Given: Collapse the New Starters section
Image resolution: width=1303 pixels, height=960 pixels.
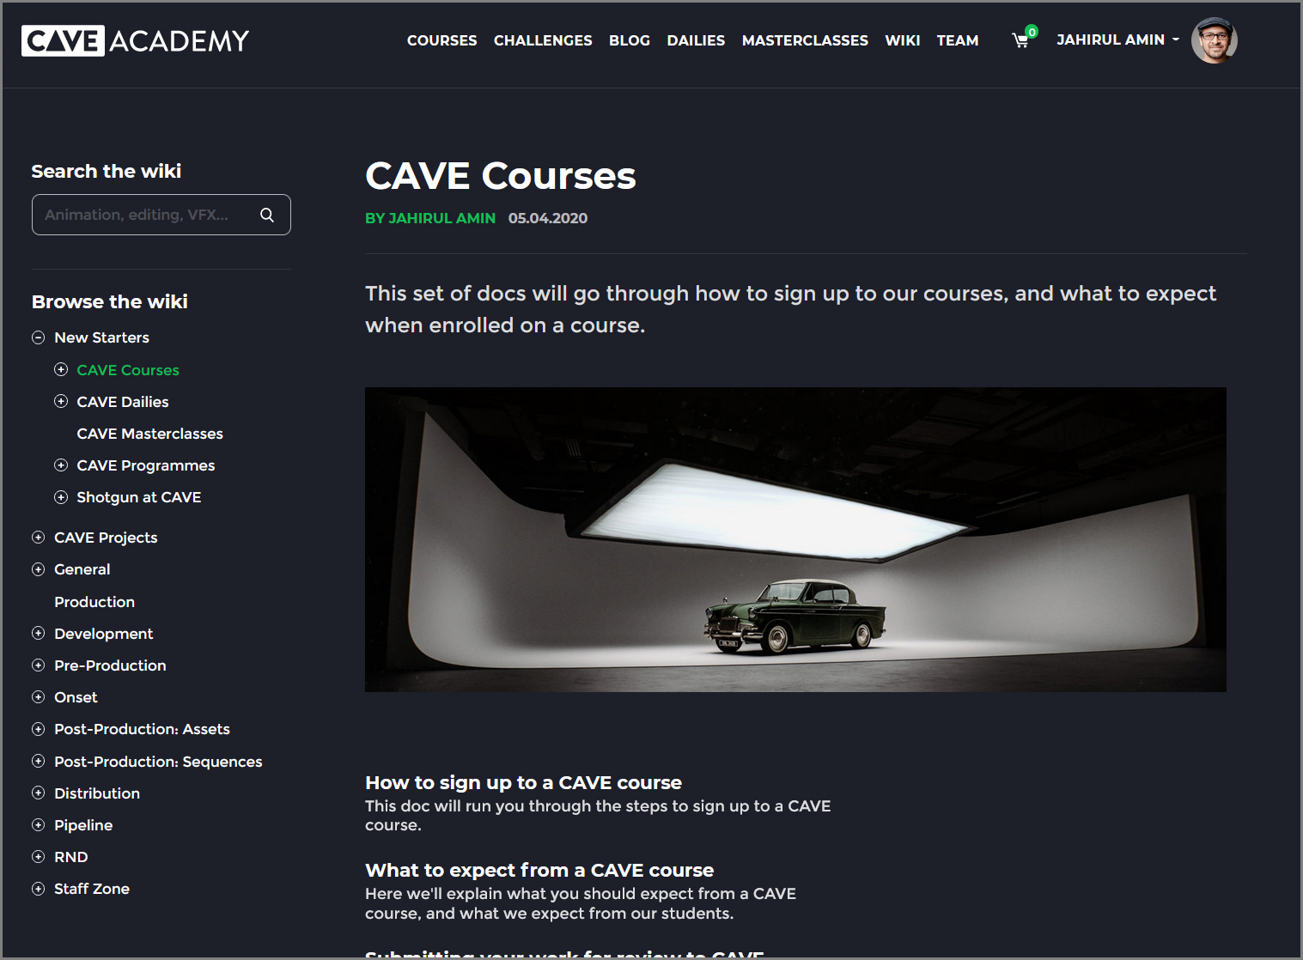Looking at the screenshot, I should [x=39, y=337].
